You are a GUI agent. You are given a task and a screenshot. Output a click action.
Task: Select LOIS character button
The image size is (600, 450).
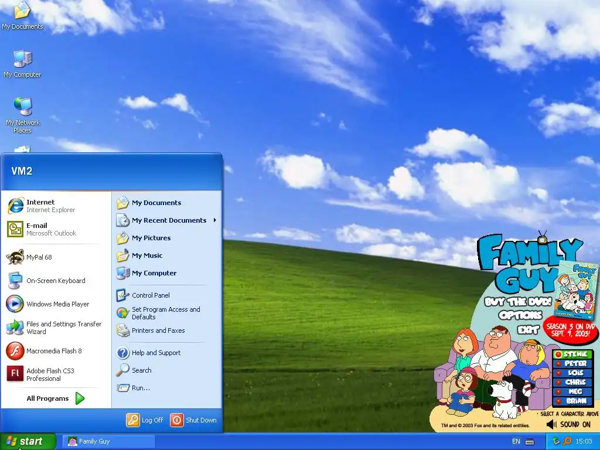[x=573, y=373]
